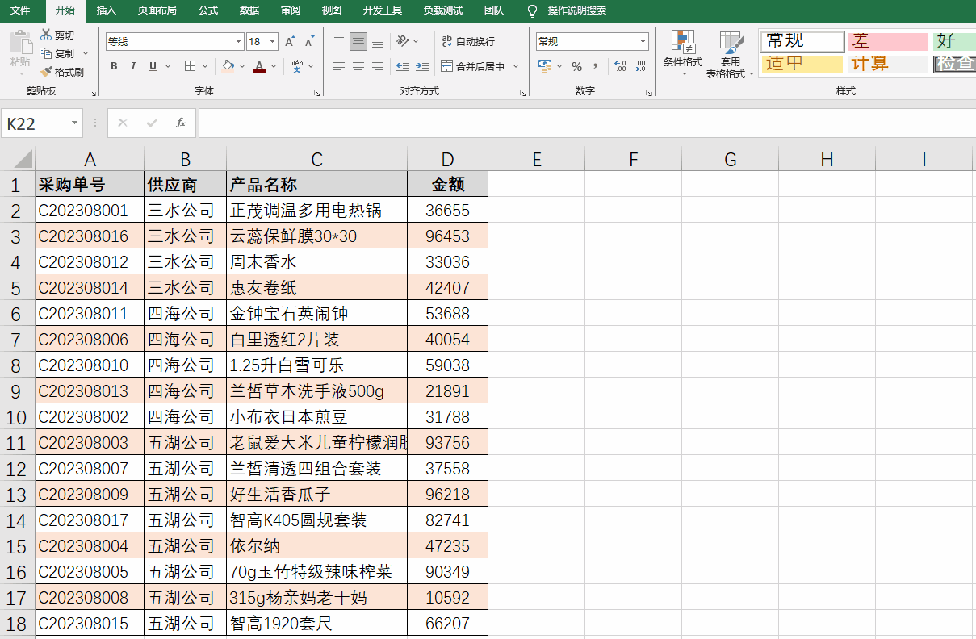Open the clipboard (剪贴板) dialog launcher
The image size is (976, 639).
pyautogui.click(x=93, y=93)
